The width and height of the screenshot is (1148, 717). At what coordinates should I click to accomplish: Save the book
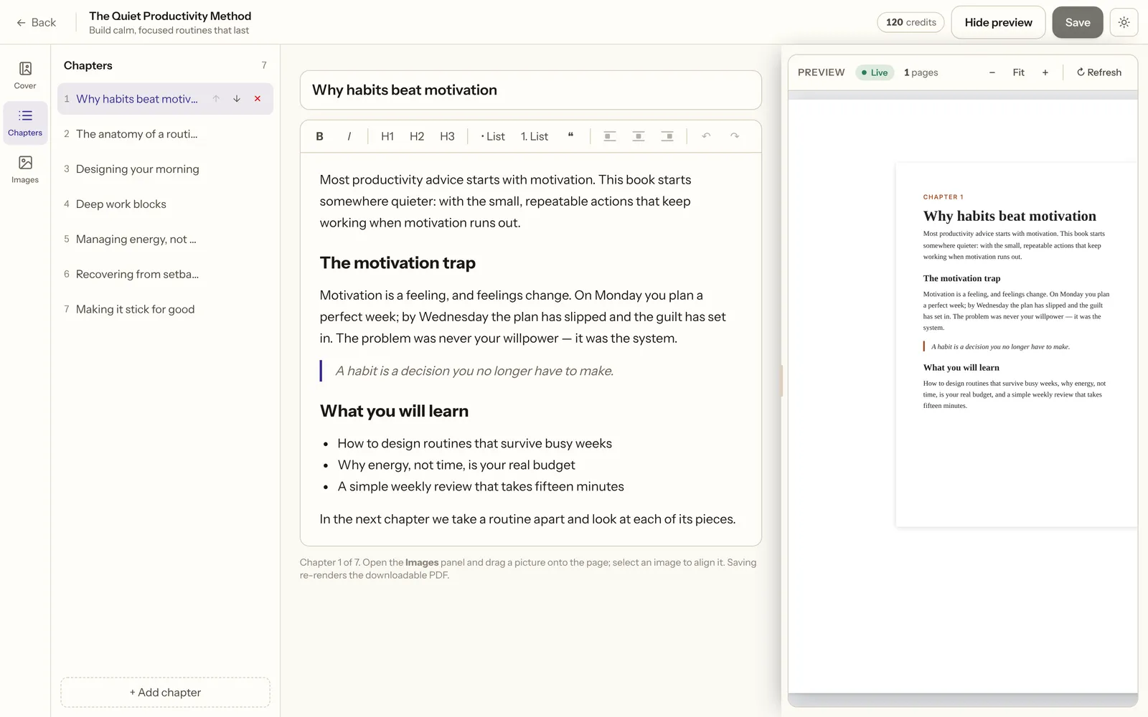tap(1077, 22)
